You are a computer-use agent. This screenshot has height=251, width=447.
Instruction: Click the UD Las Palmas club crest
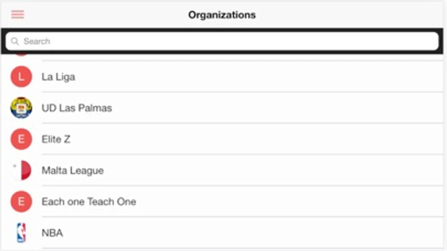pyautogui.click(x=21, y=108)
